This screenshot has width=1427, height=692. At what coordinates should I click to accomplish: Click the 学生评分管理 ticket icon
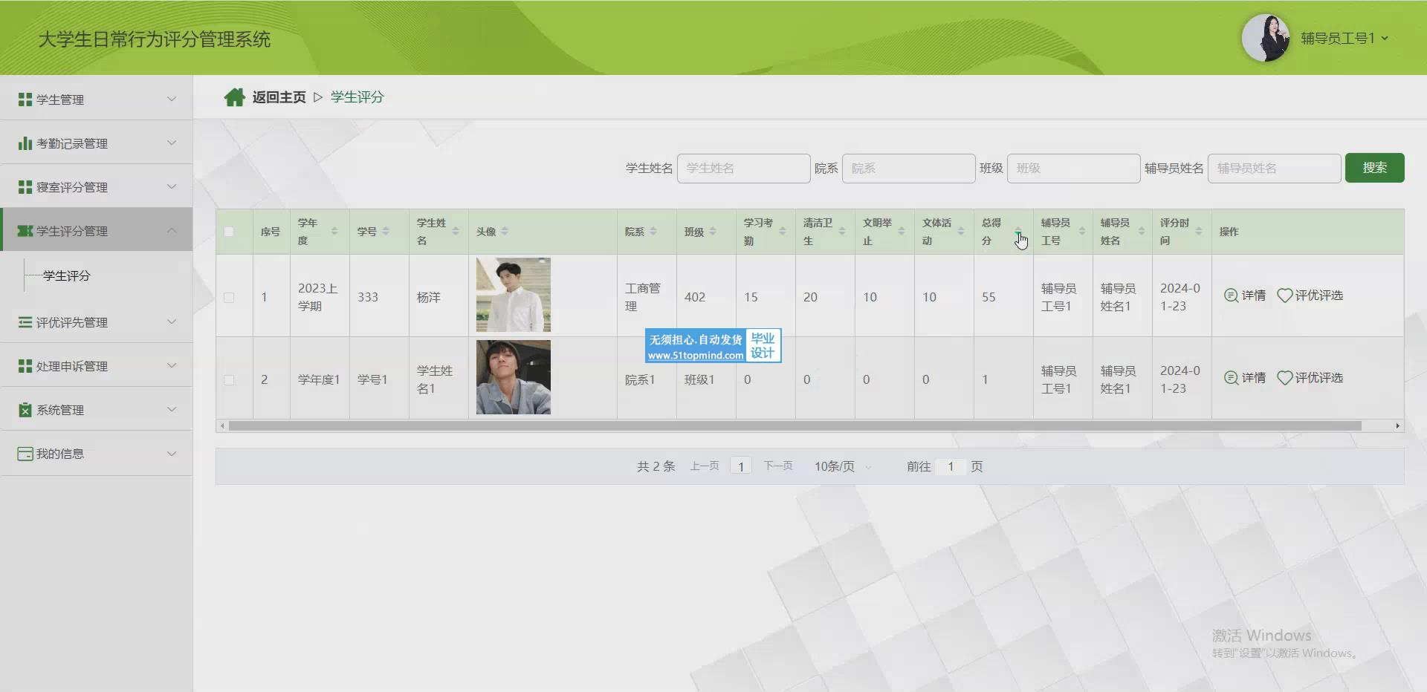(x=25, y=231)
